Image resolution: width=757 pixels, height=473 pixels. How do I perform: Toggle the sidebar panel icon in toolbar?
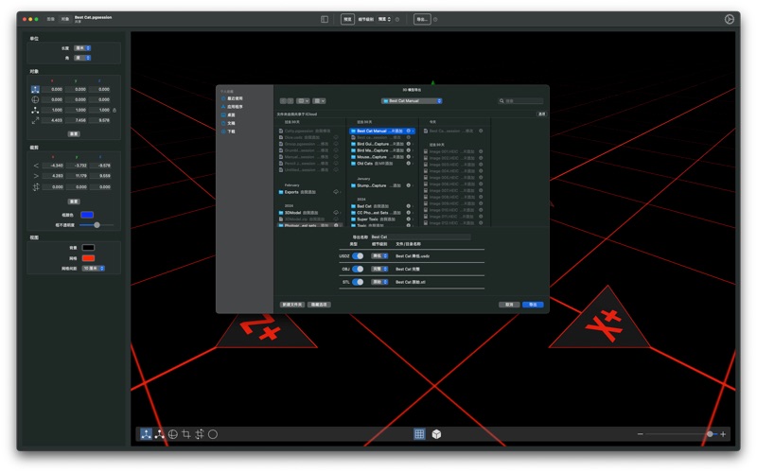coord(325,19)
